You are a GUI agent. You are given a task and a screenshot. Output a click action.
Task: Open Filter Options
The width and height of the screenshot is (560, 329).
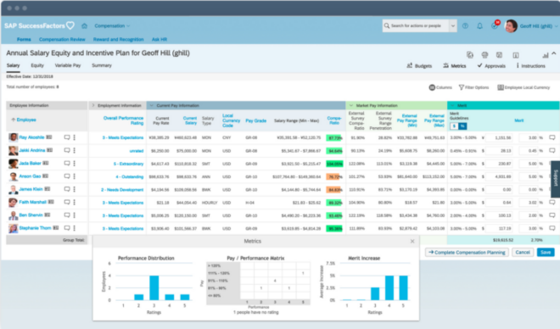tap(473, 87)
